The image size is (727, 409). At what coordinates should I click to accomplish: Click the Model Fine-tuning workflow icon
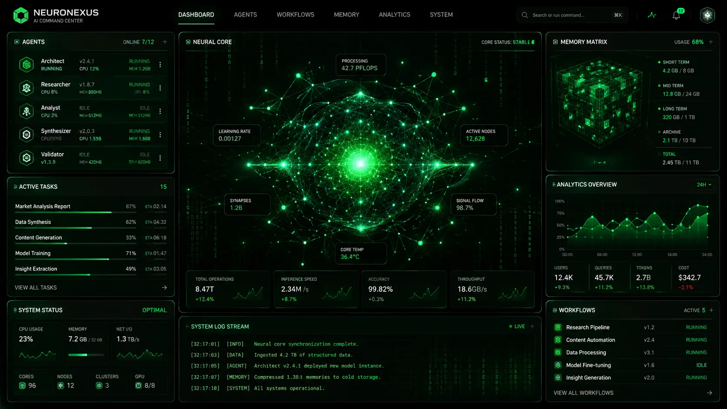pos(558,365)
